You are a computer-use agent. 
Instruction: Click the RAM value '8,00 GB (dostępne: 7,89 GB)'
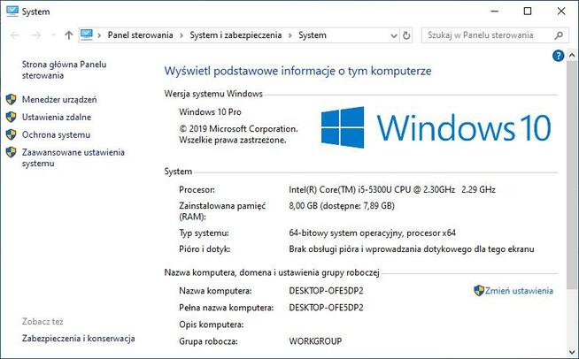tap(342, 206)
